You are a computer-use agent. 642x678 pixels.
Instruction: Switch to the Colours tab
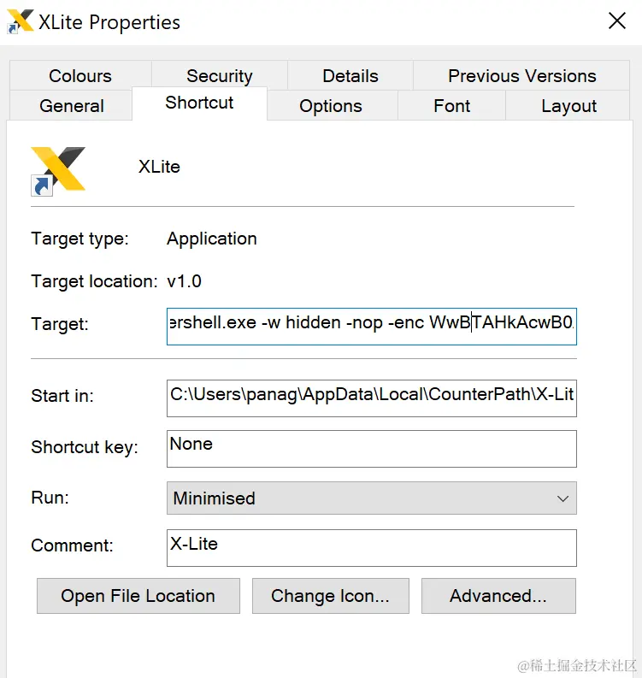80,76
